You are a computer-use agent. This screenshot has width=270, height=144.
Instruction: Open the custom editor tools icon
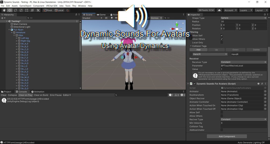tap(38, 10)
